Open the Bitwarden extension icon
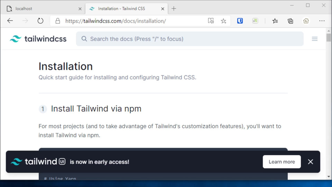 pos(240,21)
